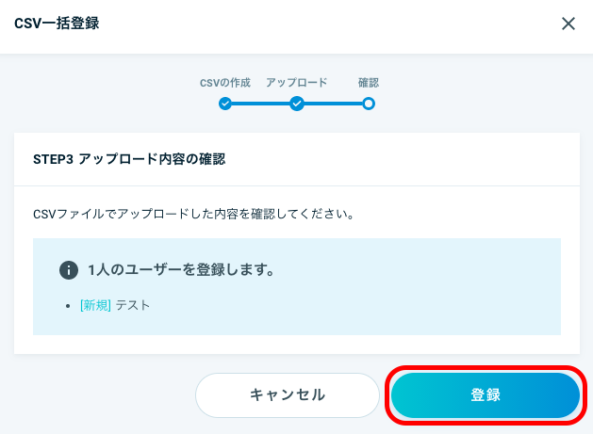Click the 登録 button
This screenshot has width=593, height=434.
[486, 395]
